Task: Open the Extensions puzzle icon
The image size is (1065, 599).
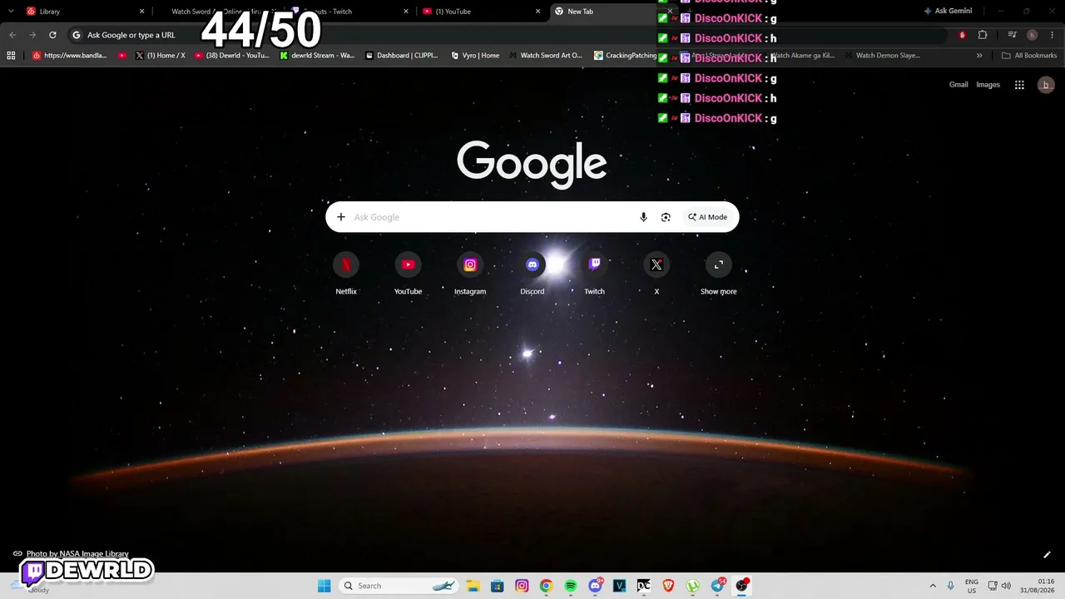Action: coord(983,35)
